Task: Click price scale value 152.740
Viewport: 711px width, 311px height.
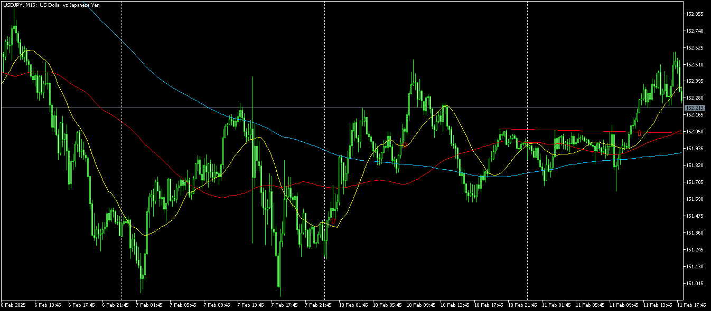Action: (694, 31)
